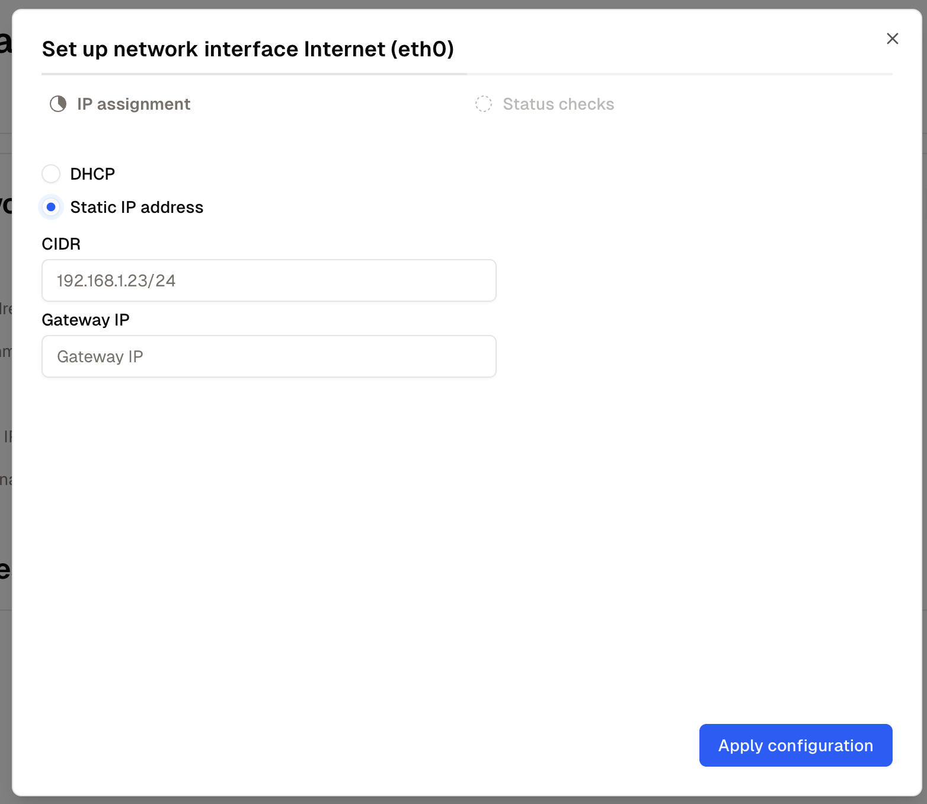Open the Status checks step tab
Viewport: 927px width, 804px height.
click(x=545, y=104)
